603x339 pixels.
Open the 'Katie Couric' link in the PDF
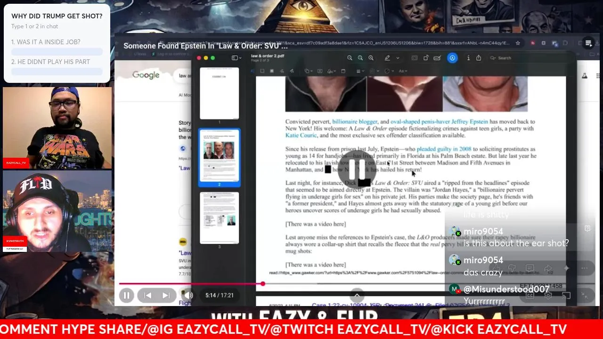(x=301, y=135)
